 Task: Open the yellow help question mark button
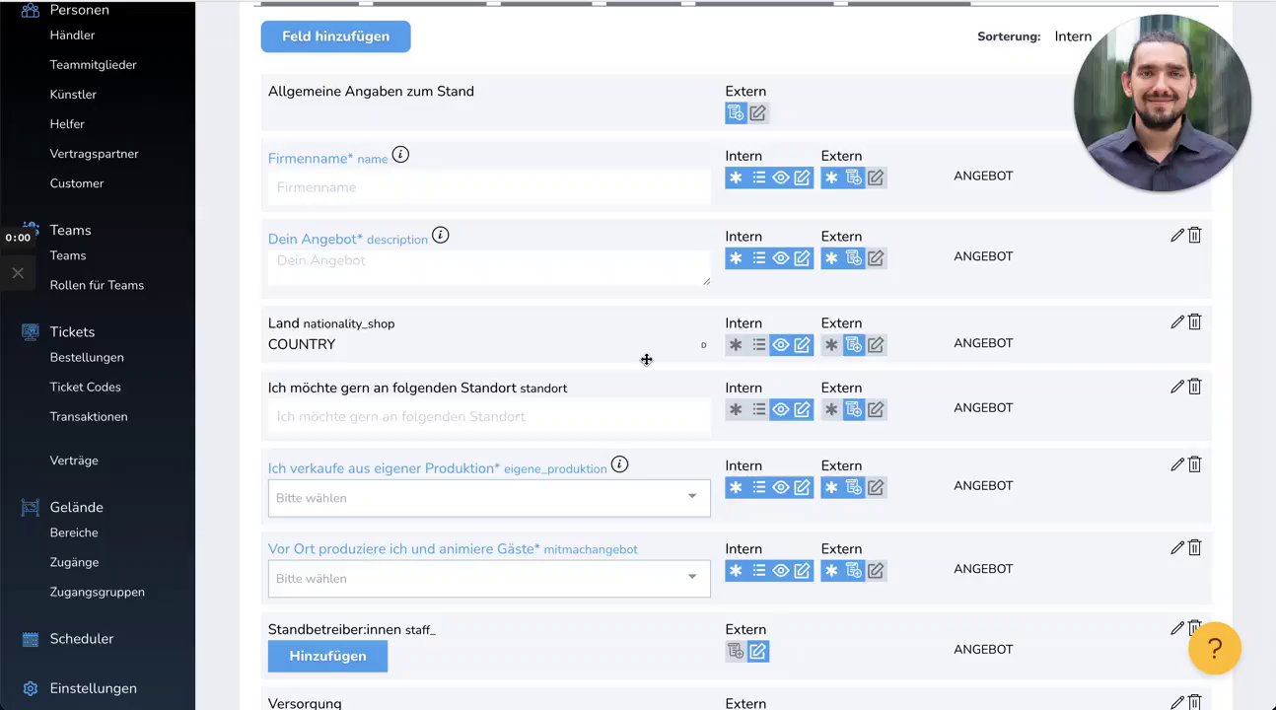1214,648
